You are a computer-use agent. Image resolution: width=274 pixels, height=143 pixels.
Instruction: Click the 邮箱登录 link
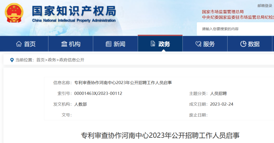point(265,6)
